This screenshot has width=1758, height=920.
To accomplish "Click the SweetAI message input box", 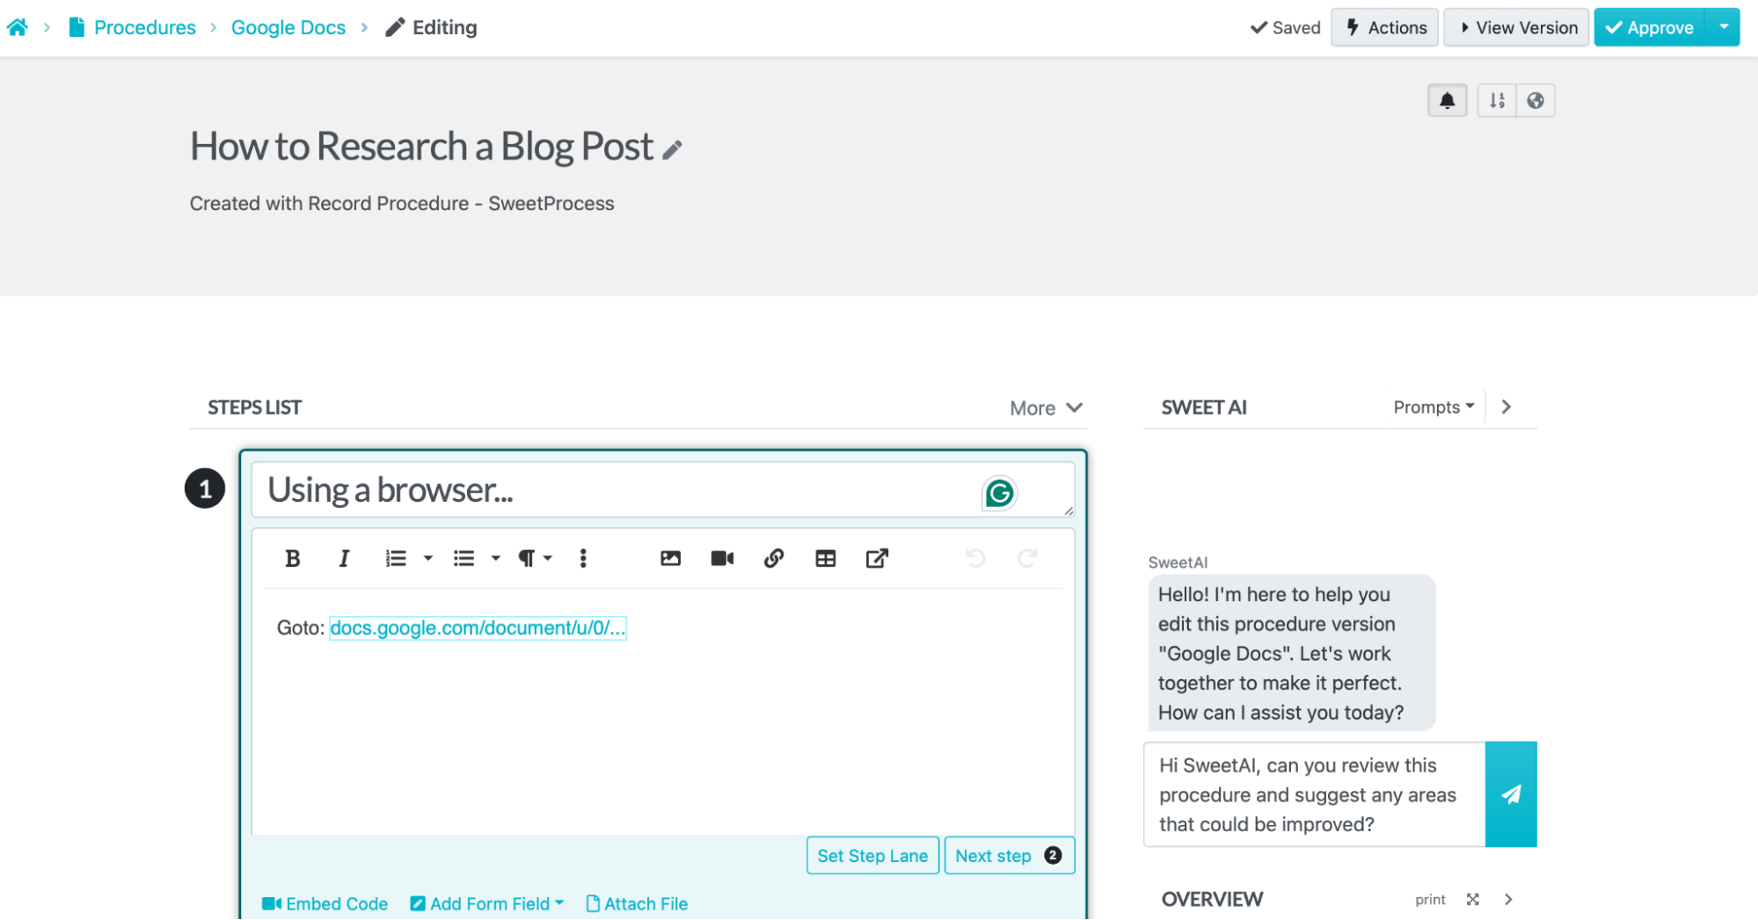I will [x=1314, y=794].
